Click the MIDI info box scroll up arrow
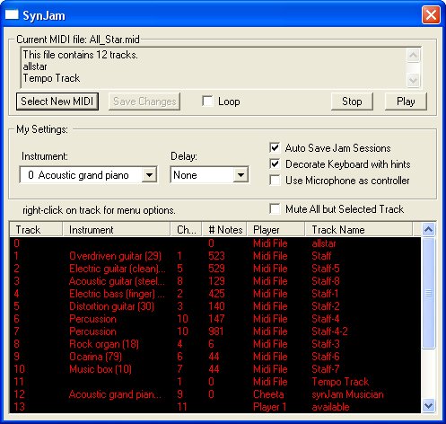The image size is (446, 424). [x=413, y=55]
